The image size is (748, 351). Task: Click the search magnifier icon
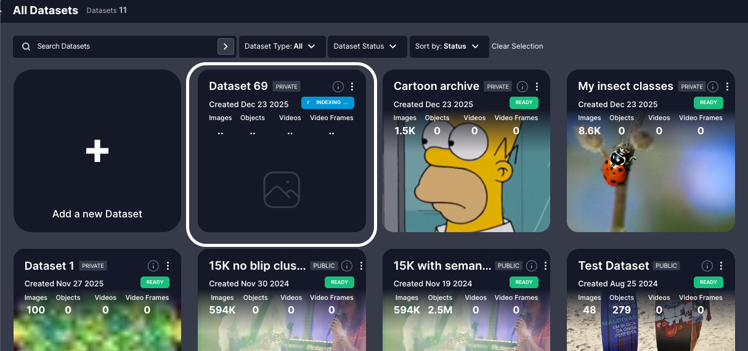coord(26,46)
